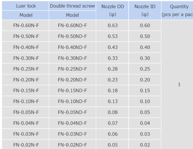Screen dimensions: 193x149
Task: Select model FN-0.15N-F
Action: [x=26, y=90]
